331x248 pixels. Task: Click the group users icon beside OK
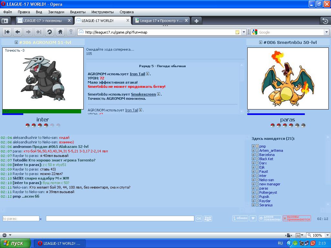coord(208,219)
